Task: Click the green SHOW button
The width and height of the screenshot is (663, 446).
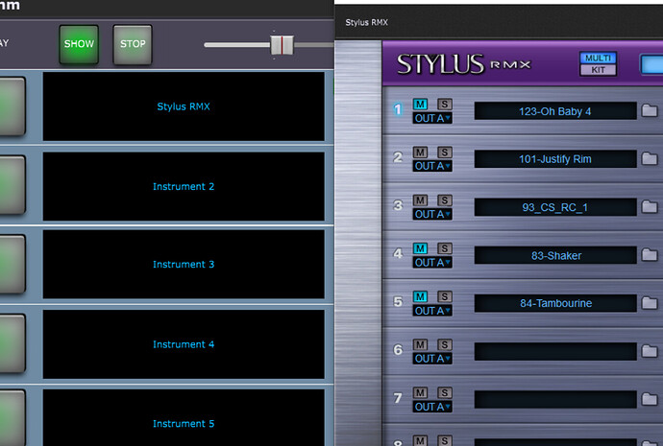Action: (79, 44)
